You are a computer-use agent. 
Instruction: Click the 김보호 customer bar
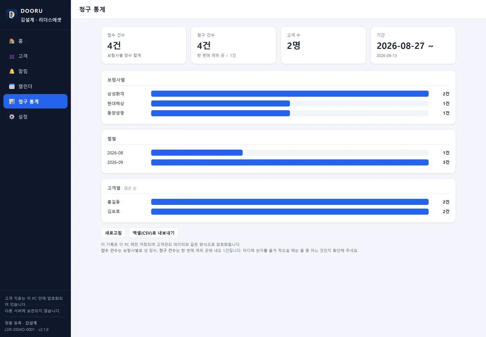tap(290, 211)
